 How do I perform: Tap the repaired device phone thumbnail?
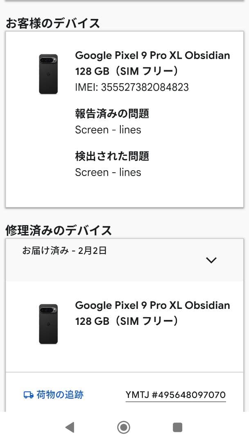49,324
